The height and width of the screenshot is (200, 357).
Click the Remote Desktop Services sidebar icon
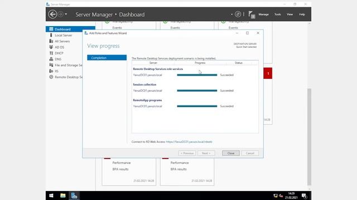pyautogui.click(x=51, y=77)
